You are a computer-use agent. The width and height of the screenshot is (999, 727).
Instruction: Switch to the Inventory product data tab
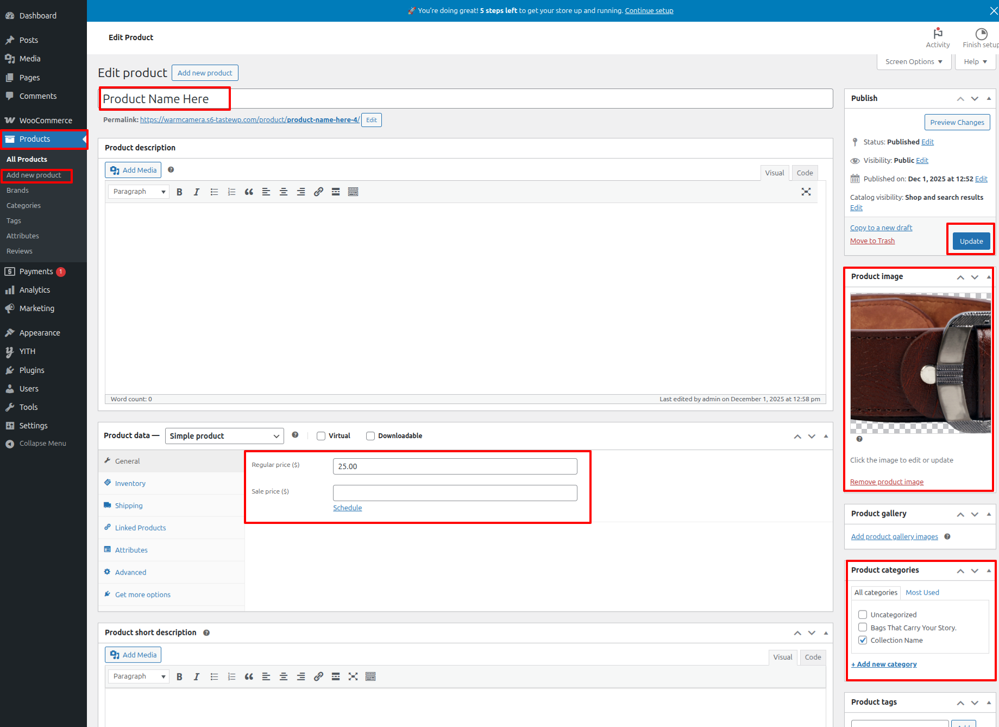[130, 483]
